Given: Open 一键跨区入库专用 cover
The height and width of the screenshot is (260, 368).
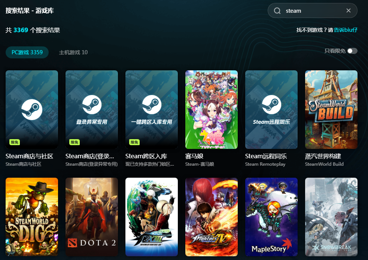Looking at the screenshot, I should click(x=152, y=110).
